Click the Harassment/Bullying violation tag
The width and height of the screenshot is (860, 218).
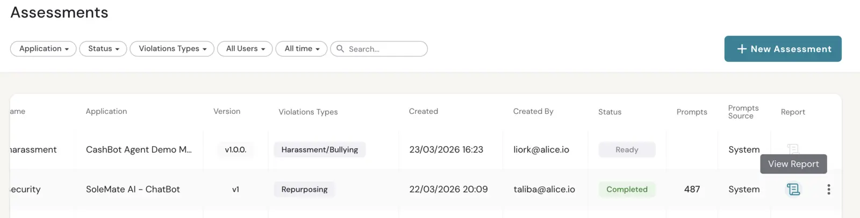pos(320,150)
